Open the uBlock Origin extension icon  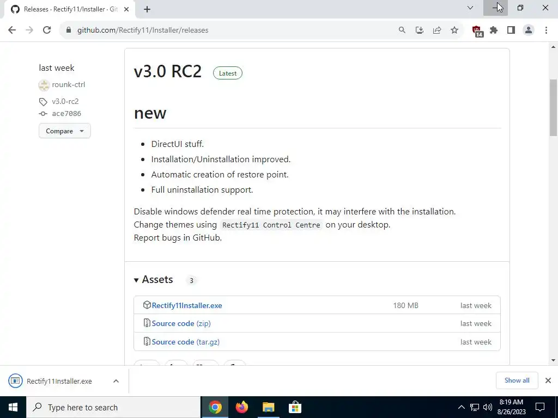477,31
